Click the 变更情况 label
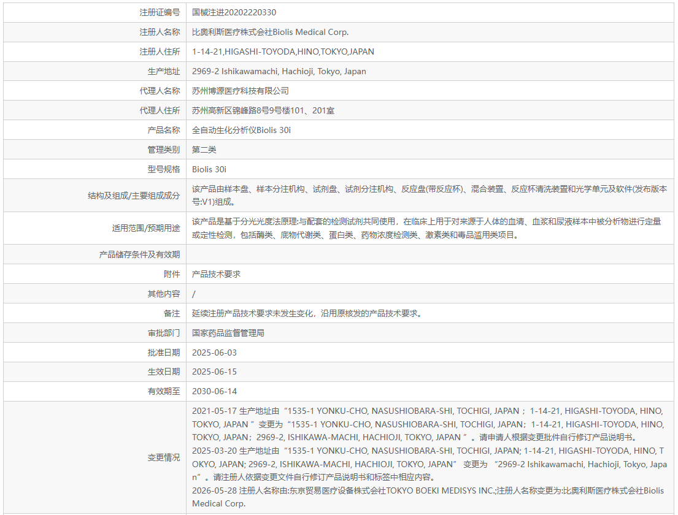The height and width of the screenshot is (515, 678). [163, 457]
